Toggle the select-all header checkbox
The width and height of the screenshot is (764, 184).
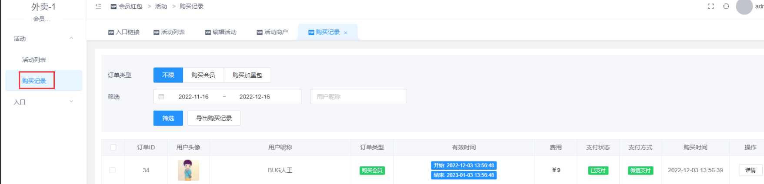[x=113, y=148]
